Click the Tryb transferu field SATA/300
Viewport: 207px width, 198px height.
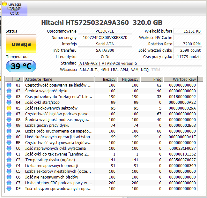click(105, 50)
